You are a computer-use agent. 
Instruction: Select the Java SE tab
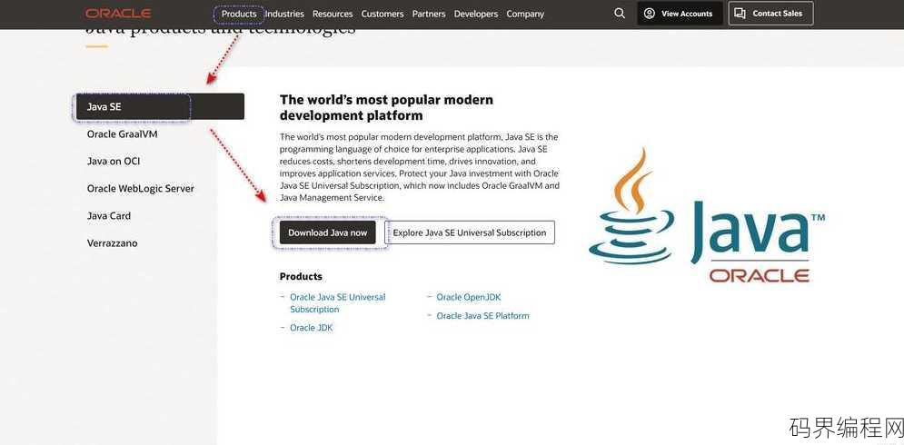[160, 106]
